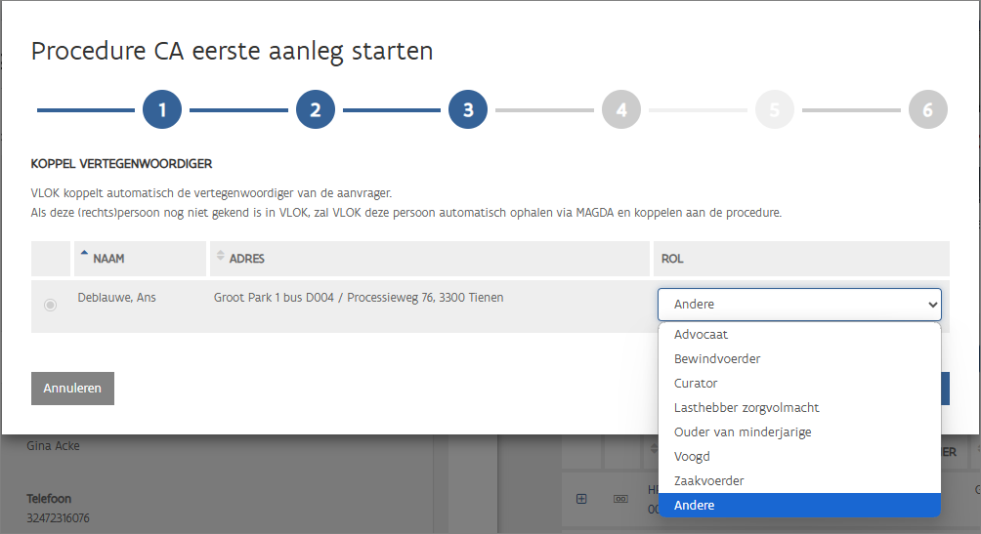Select Zaakvoerder role option
Viewport: 981px width, 534px height.
(x=708, y=481)
